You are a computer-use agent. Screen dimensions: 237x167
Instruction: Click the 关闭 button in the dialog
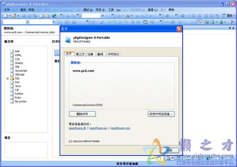pos(169,150)
